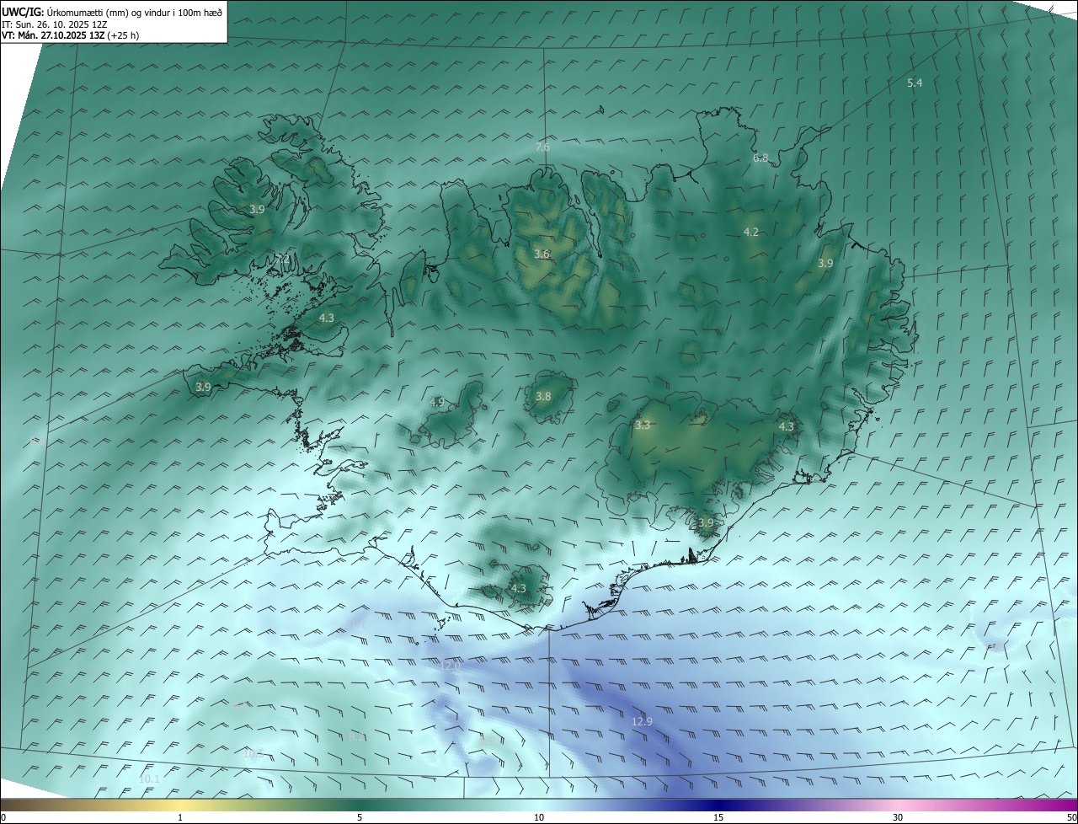This screenshot has height=824, width=1078.
Task: Click the '30' tick on the colour scale
Action: point(898,817)
